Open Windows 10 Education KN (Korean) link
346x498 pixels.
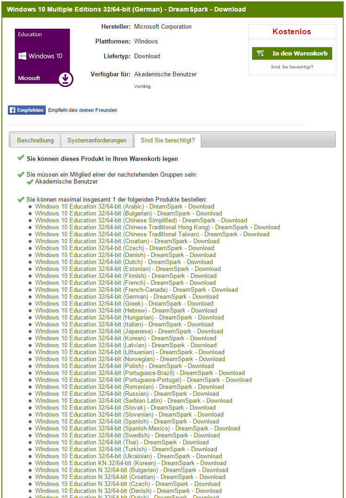[x=130, y=463]
